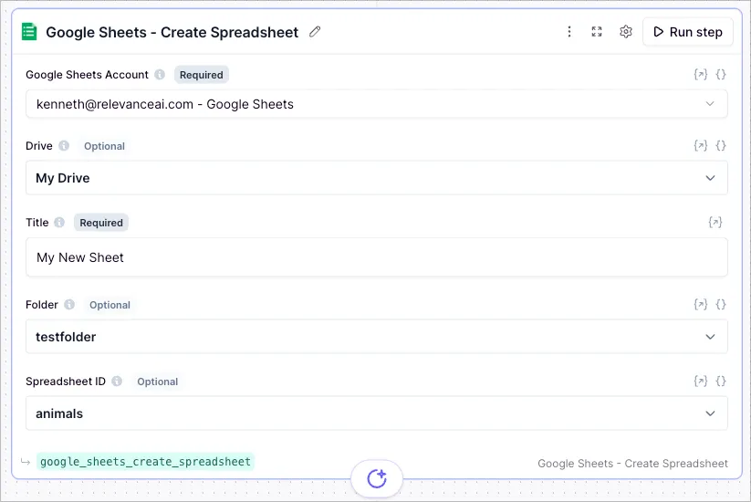Image resolution: width=751 pixels, height=502 pixels.
Task: Toggle code braces mode for Folder
Action: pyautogui.click(x=720, y=304)
